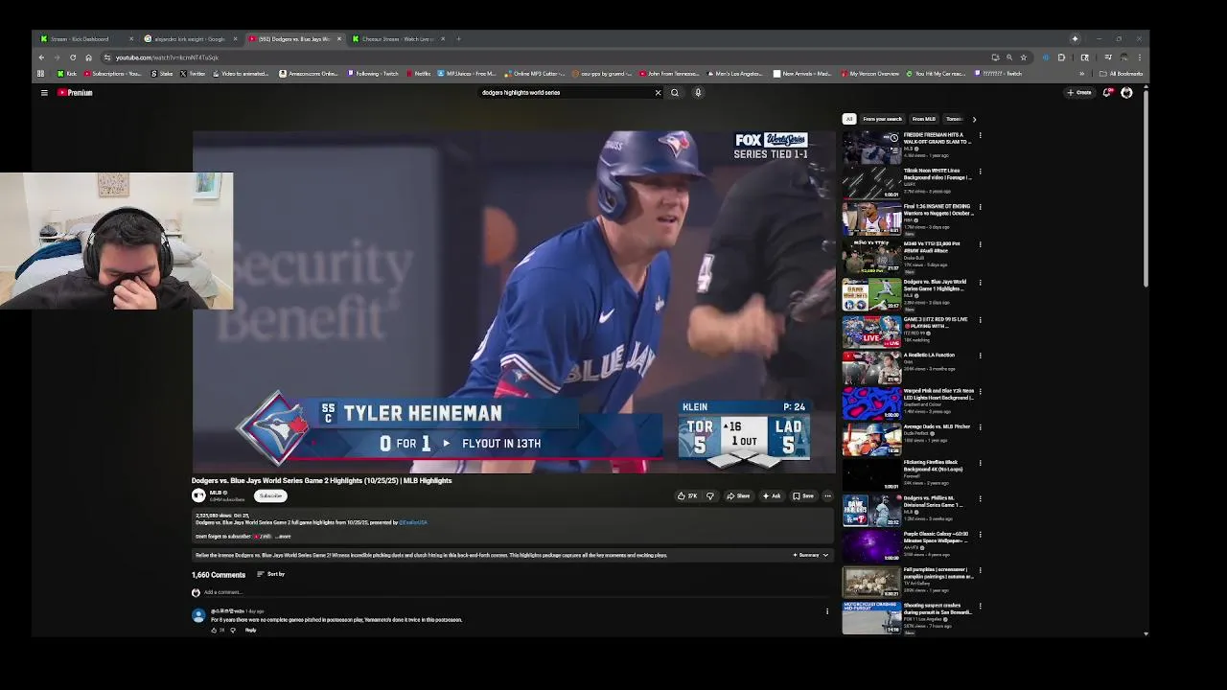Viewport: 1227px width, 690px height.
Task: Reload the current page
Action: pos(73,57)
